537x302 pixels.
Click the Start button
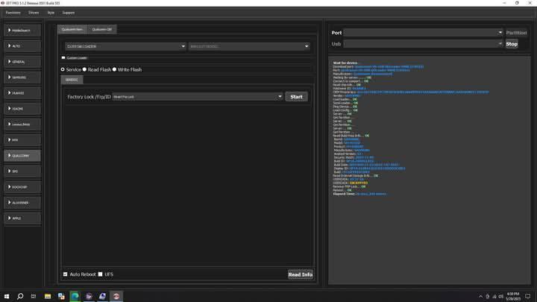point(296,97)
